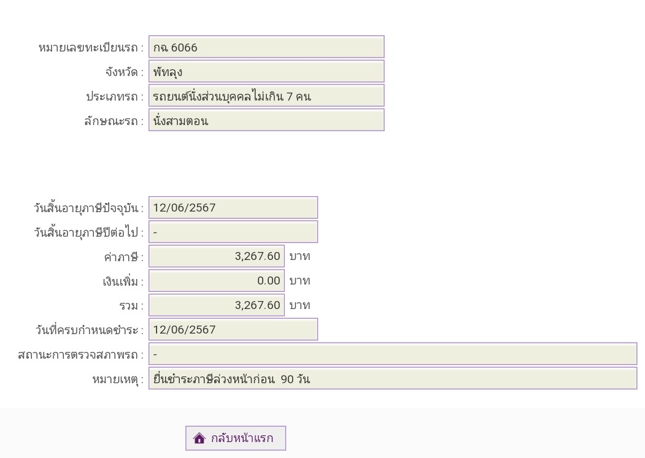Image resolution: width=645 pixels, height=458 pixels.
Task: Click the รวม total amount field
Action: [x=216, y=305]
